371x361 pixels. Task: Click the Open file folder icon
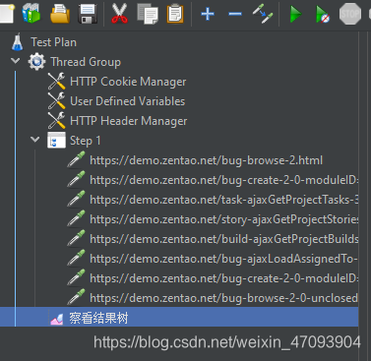point(60,14)
